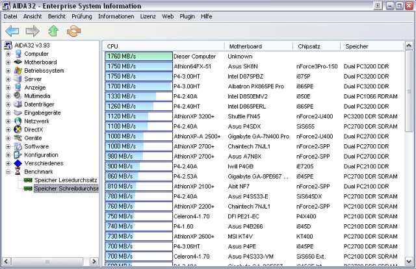This screenshot has width=416, height=269.
Task: Select the AIDA32 v3.93 root icon
Action: pos(8,45)
